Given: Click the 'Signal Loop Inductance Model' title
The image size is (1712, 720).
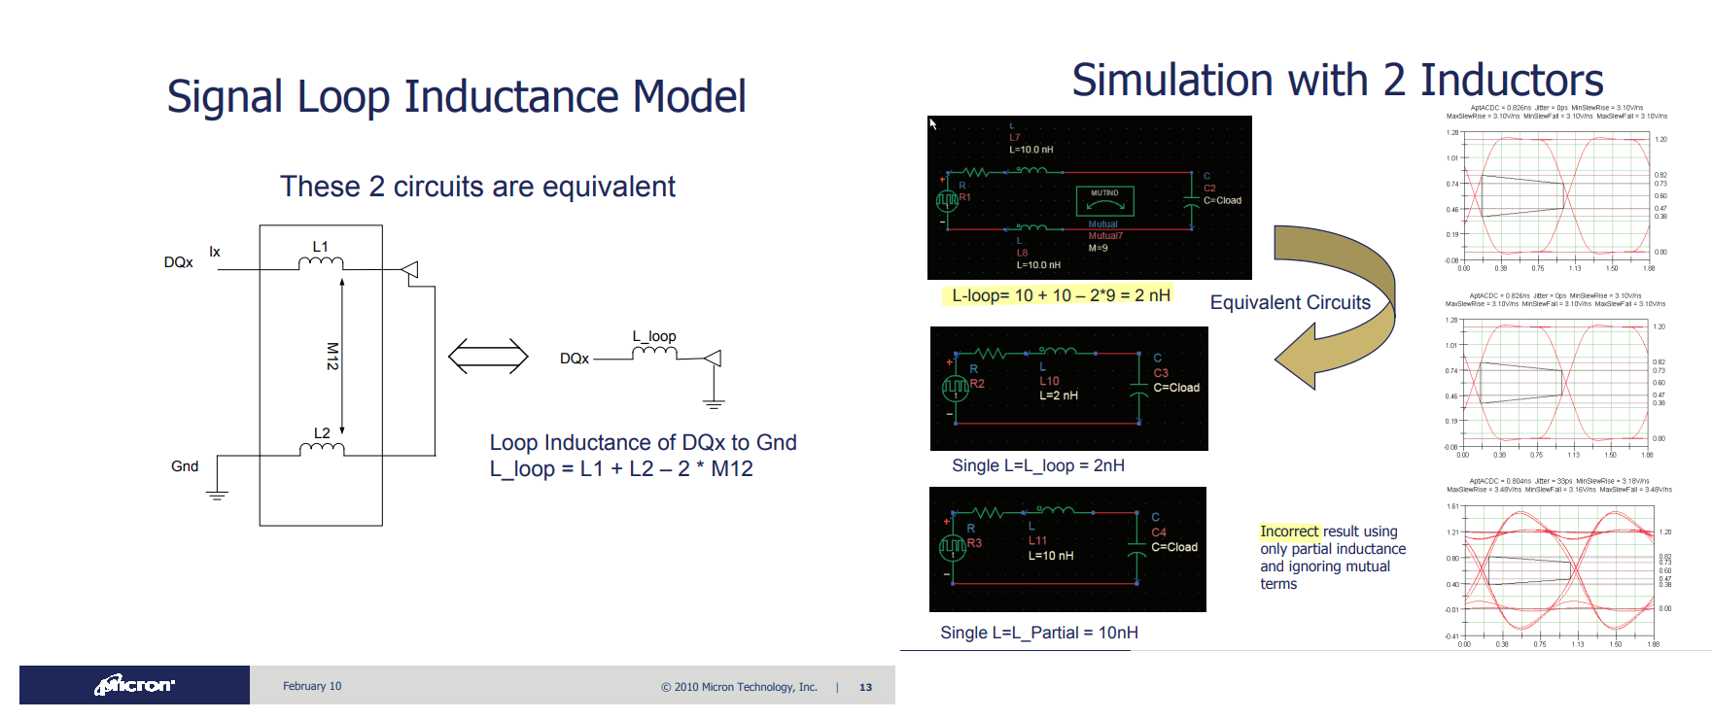Looking at the screenshot, I should [457, 97].
